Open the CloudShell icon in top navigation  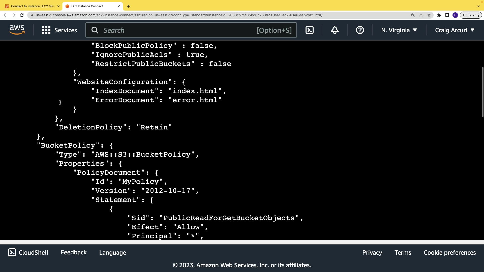click(309, 30)
